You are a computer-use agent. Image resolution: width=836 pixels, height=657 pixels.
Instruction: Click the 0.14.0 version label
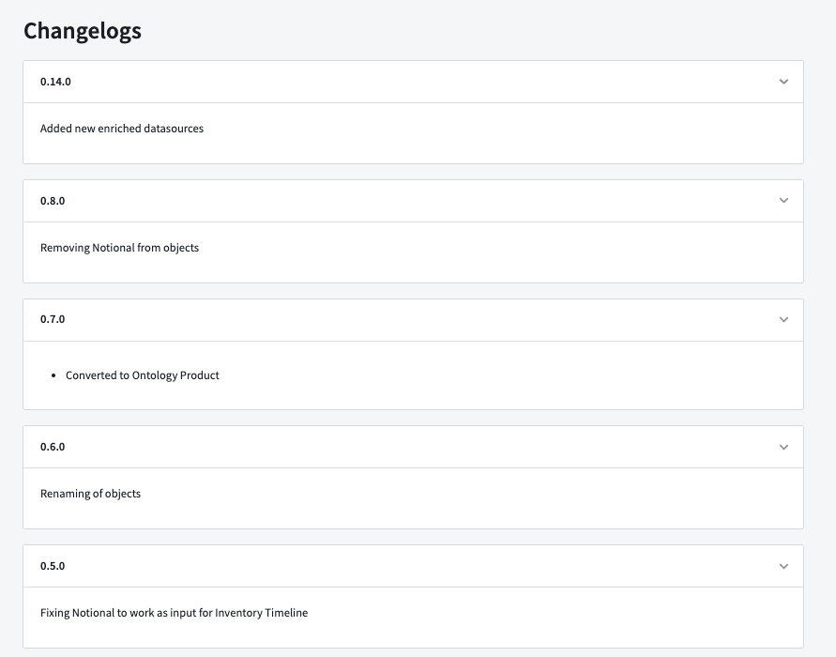55,82
